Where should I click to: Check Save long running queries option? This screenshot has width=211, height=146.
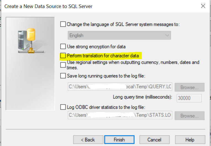[63, 76]
